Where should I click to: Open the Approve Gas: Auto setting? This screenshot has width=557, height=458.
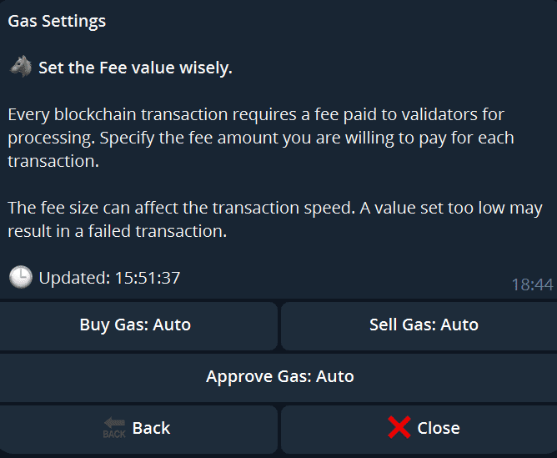pos(278,378)
